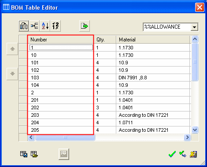207x167 pixels.
Task: Click Material cell 1.0711
Action: (x=153, y=122)
